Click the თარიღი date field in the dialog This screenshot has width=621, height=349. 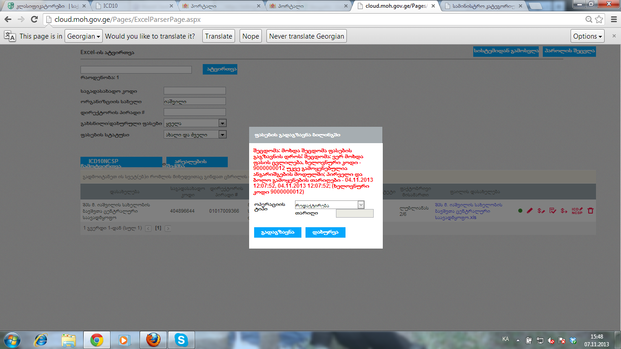pos(354,214)
